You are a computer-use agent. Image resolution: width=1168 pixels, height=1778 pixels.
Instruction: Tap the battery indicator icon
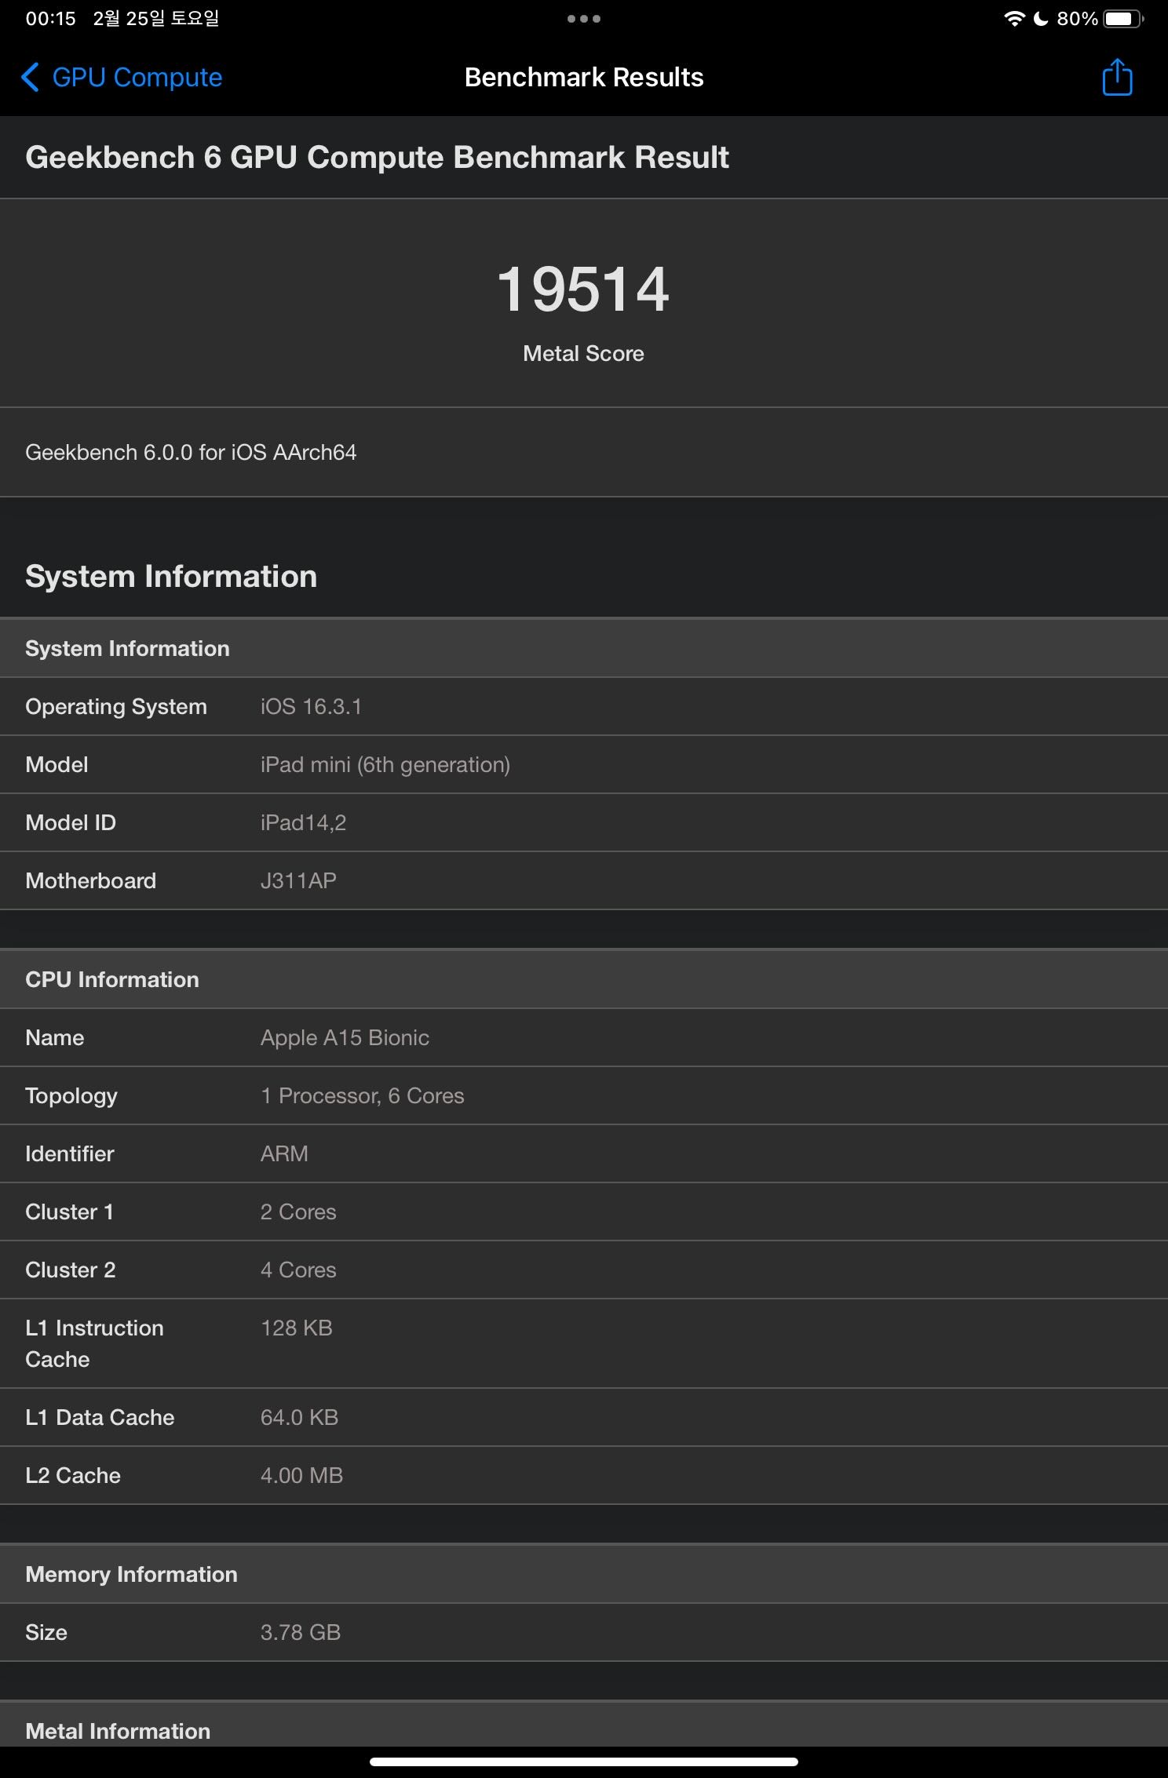click(1123, 19)
